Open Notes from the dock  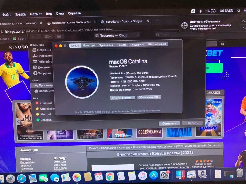tap(132, 176)
